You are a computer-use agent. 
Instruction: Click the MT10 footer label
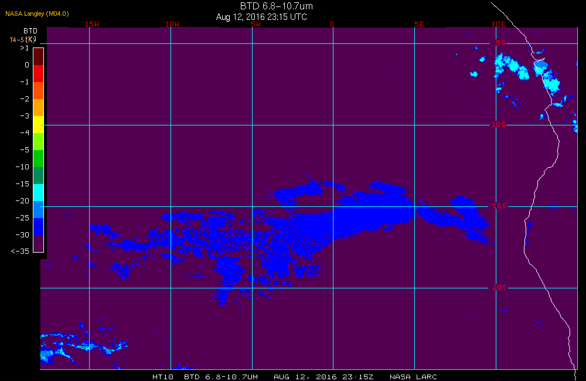162,377
